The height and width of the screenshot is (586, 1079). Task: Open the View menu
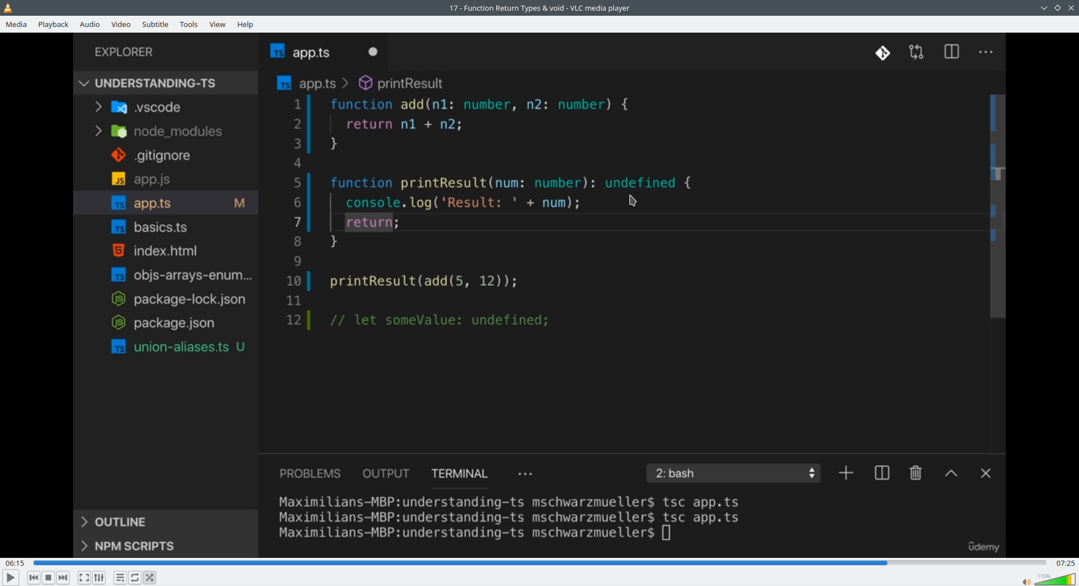point(217,25)
